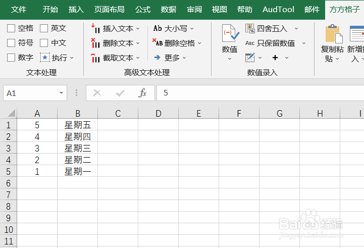The image size is (364, 248).
Task: Click the Ab case (大小写) icon
Action: 158,28
